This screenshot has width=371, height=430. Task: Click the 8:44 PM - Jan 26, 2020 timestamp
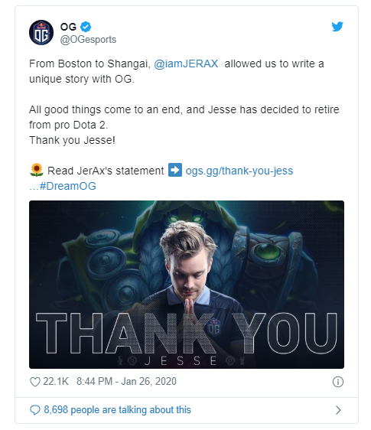[126, 382]
